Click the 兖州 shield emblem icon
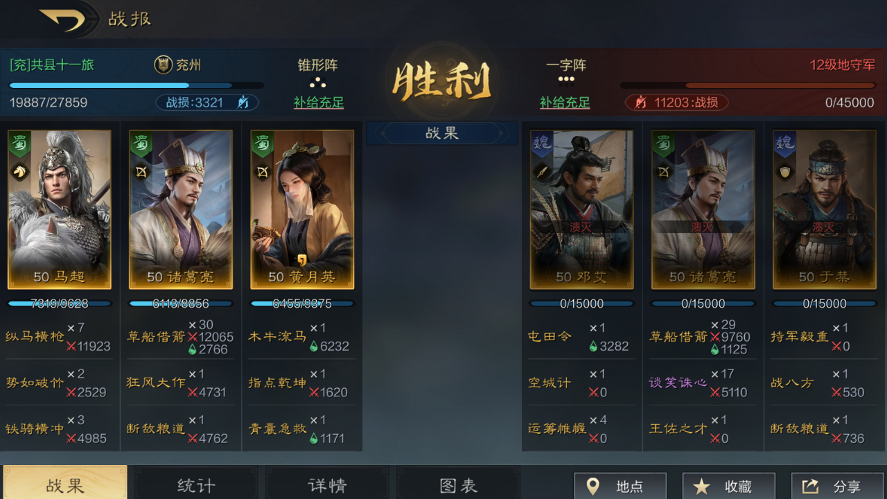Screen dimensions: 887x499 (x=163, y=65)
